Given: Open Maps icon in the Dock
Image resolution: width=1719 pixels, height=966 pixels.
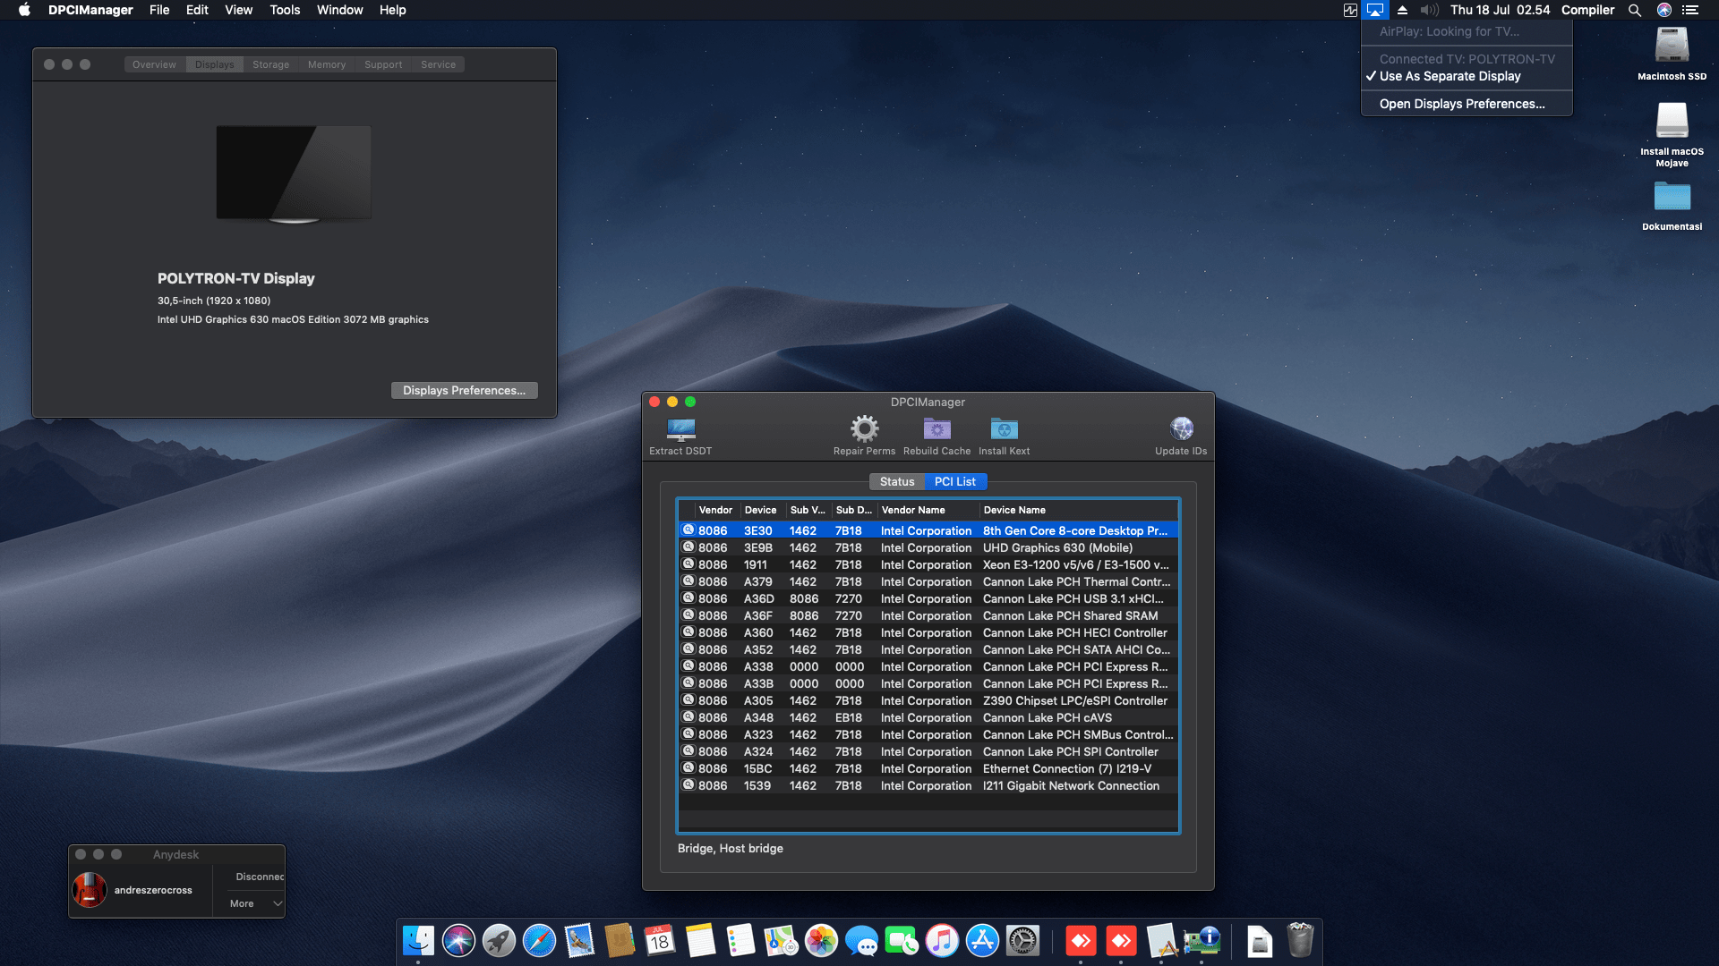Looking at the screenshot, I should pyautogui.click(x=781, y=941).
